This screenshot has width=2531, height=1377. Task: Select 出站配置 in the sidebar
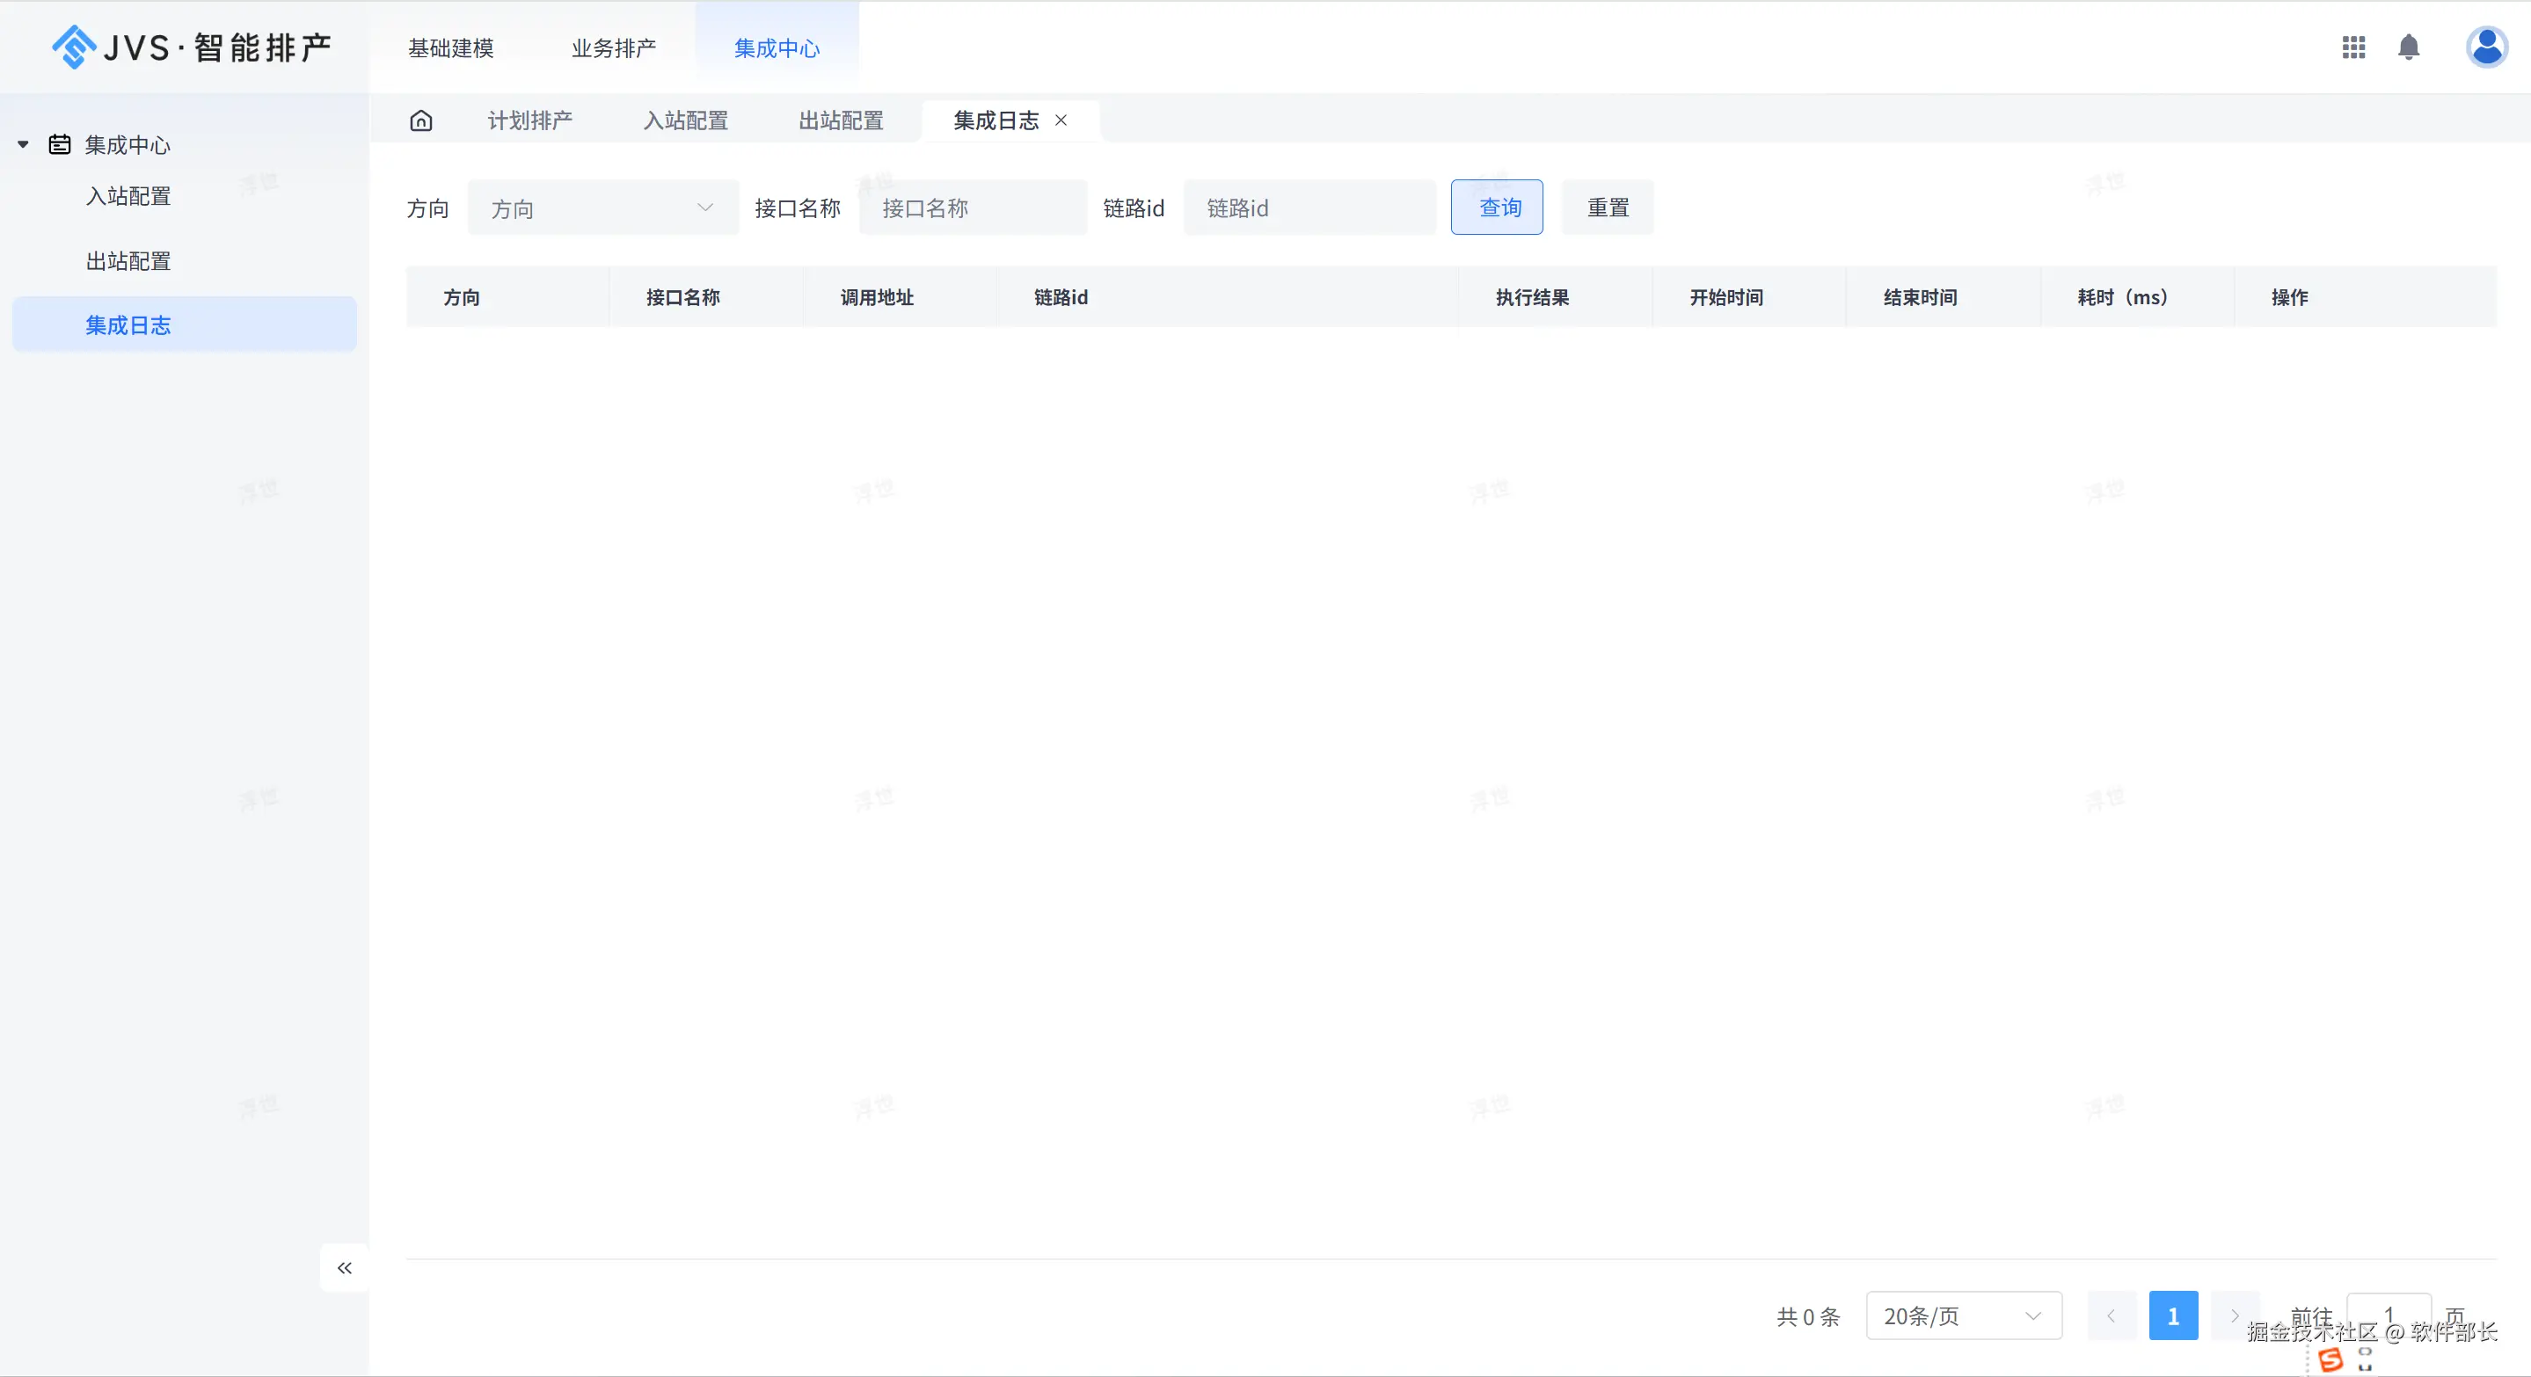pyautogui.click(x=128, y=261)
